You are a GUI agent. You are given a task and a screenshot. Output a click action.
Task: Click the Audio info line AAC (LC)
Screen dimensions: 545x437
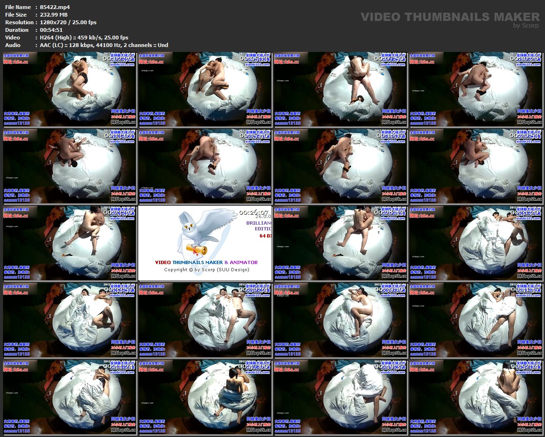point(104,45)
